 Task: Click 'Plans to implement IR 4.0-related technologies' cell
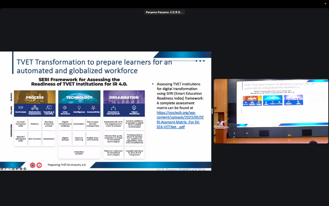pos(113,152)
